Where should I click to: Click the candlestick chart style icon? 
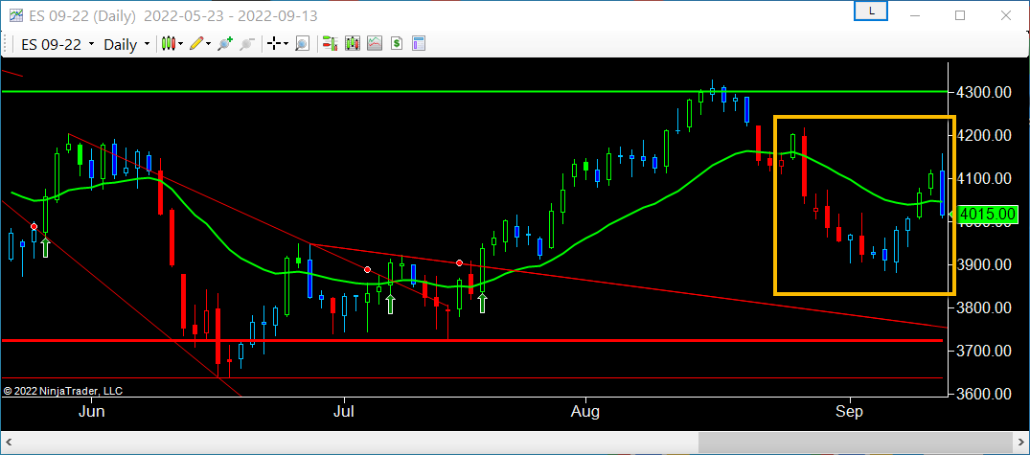(169, 44)
